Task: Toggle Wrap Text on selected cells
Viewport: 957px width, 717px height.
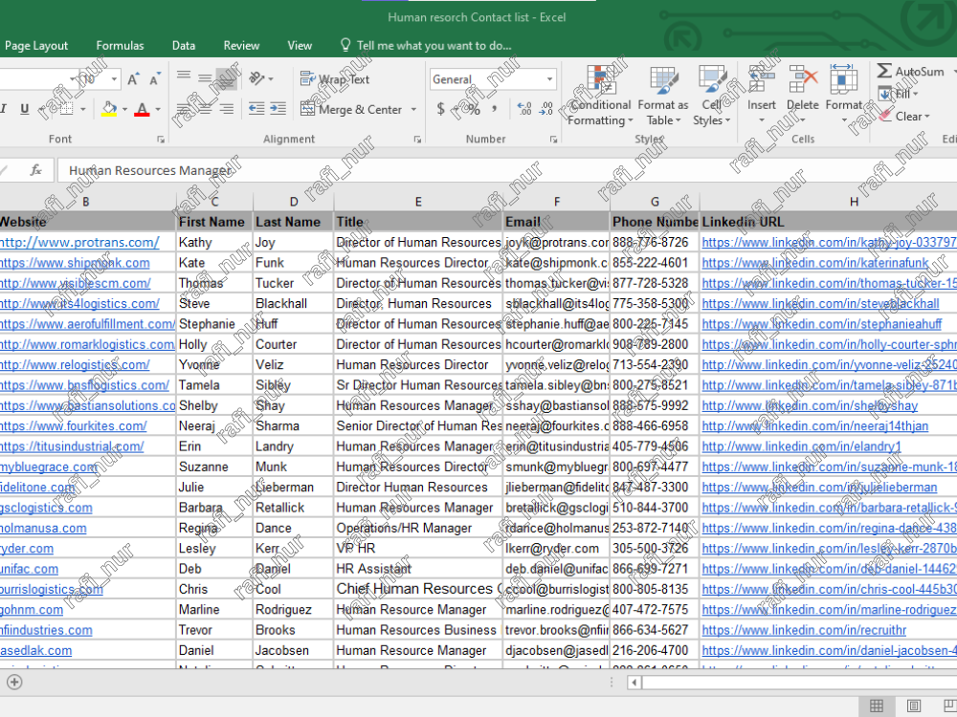Action: tap(334, 78)
